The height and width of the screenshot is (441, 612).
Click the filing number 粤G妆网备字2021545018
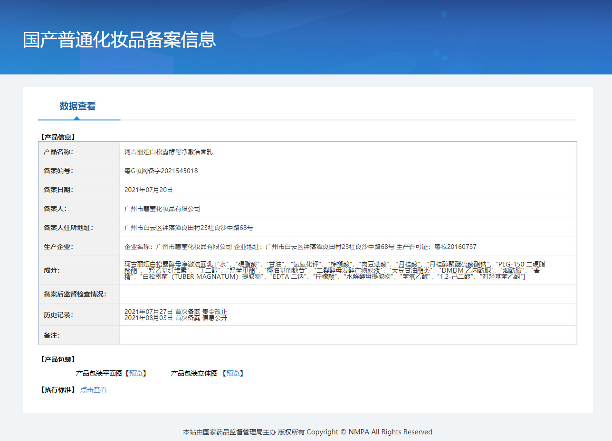[161, 171]
